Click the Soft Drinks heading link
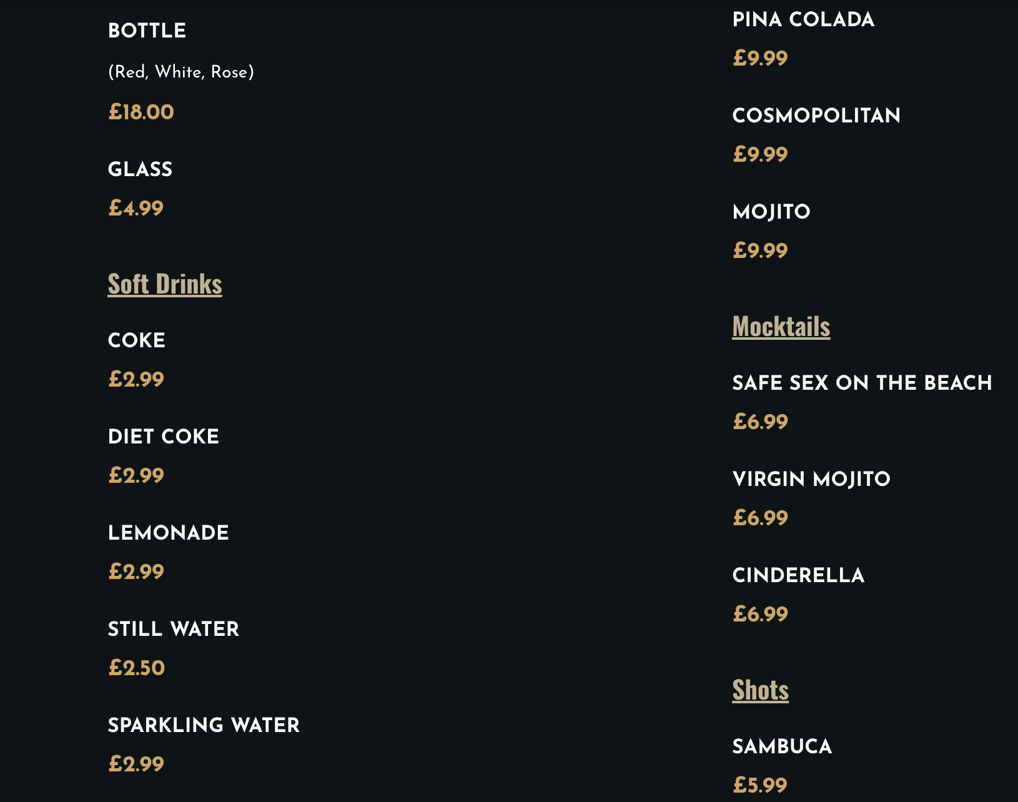The width and height of the screenshot is (1018, 802). pyautogui.click(x=165, y=284)
